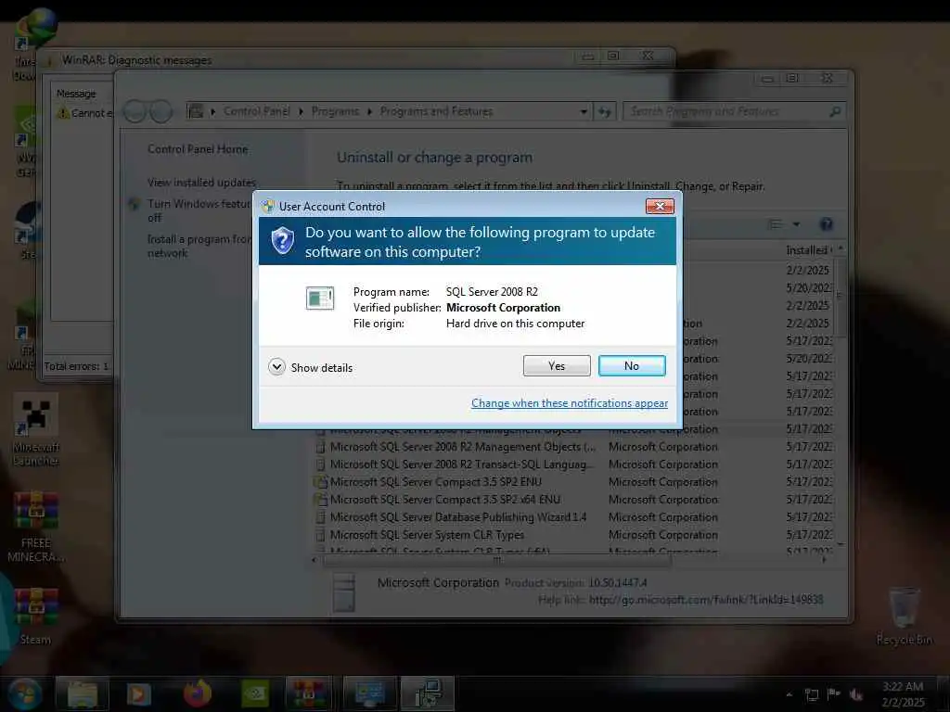This screenshot has height=712, width=950.
Task: Click the network tray icon
Action: click(x=812, y=694)
